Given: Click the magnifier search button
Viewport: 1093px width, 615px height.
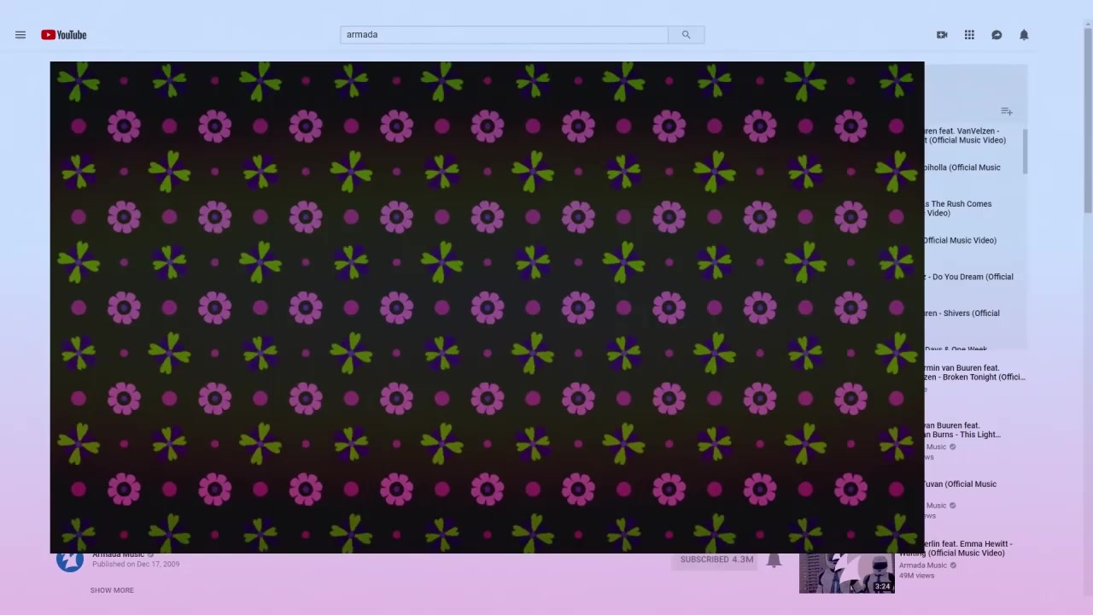Looking at the screenshot, I should click(686, 35).
